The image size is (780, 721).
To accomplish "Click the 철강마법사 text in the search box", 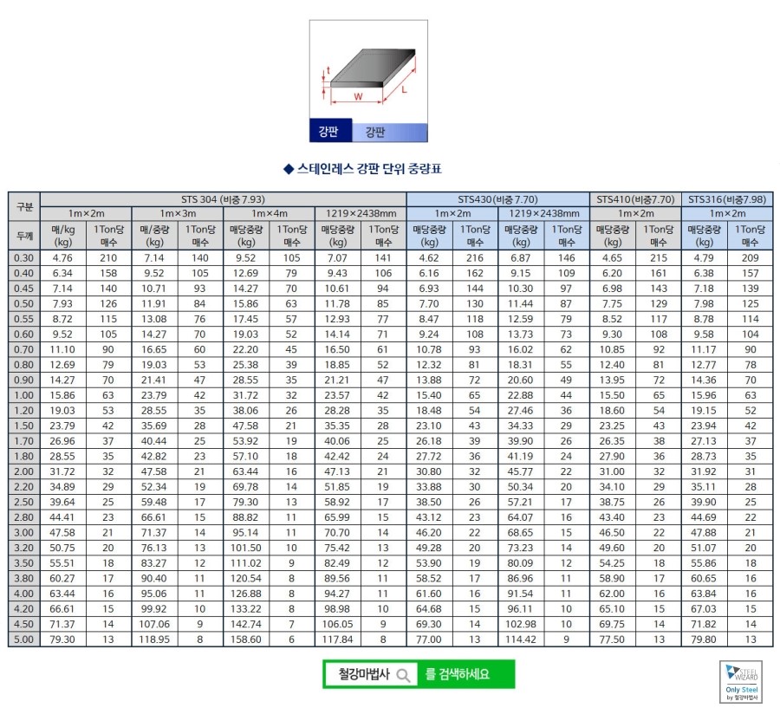I will tap(363, 673).
